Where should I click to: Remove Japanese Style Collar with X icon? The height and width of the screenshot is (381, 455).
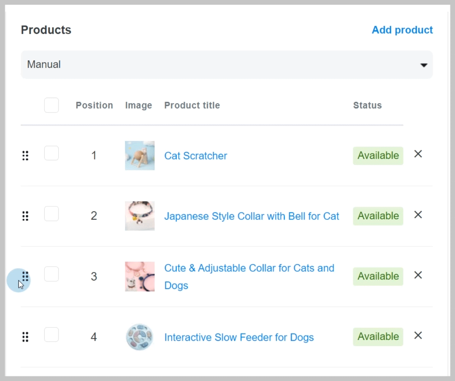(418, 215)
